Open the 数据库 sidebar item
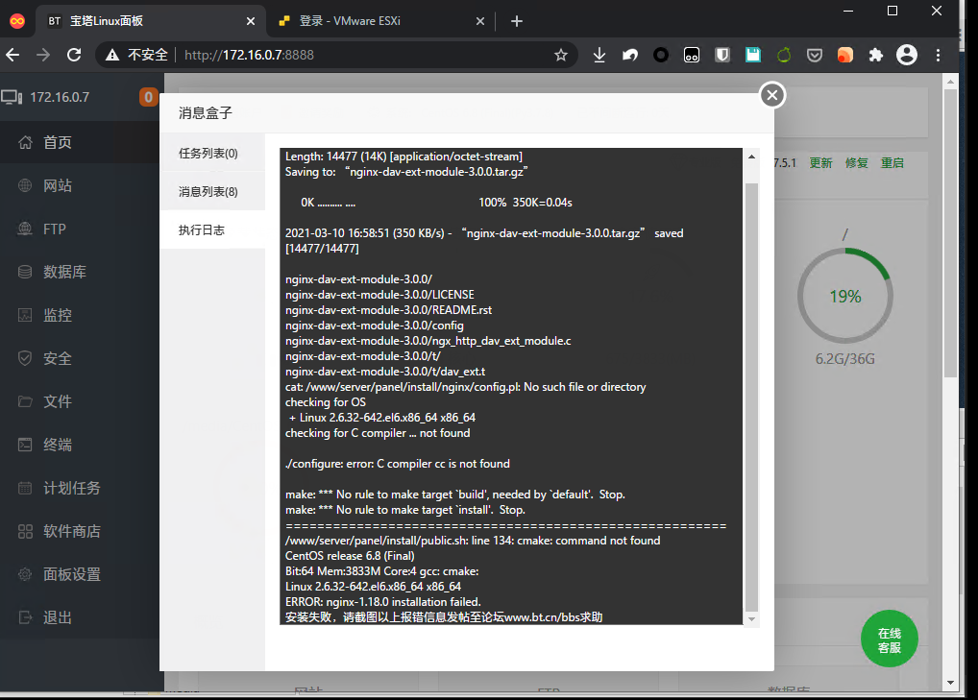This screenshot has width=978, height=700. [x=80, y=272]
